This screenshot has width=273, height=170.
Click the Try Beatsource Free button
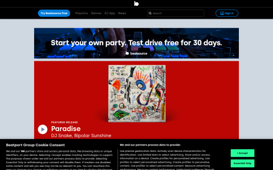pos(54,13)
